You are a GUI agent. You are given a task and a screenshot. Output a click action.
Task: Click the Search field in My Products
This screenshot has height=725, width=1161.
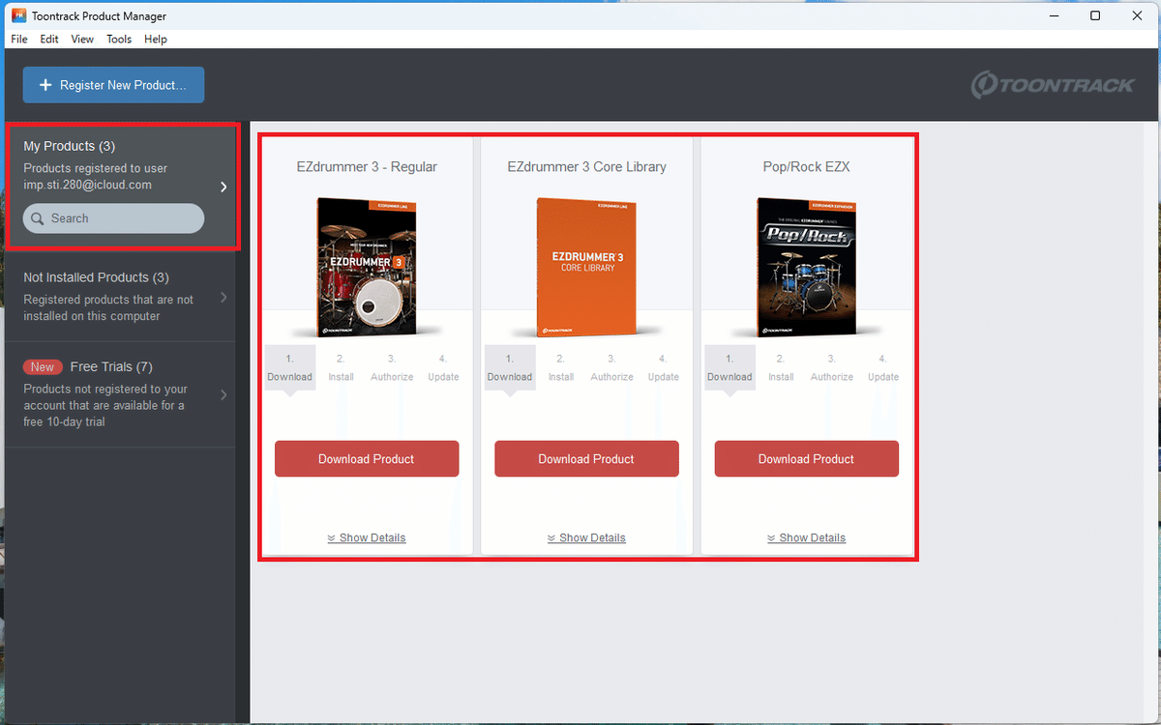tap(113, 218)
